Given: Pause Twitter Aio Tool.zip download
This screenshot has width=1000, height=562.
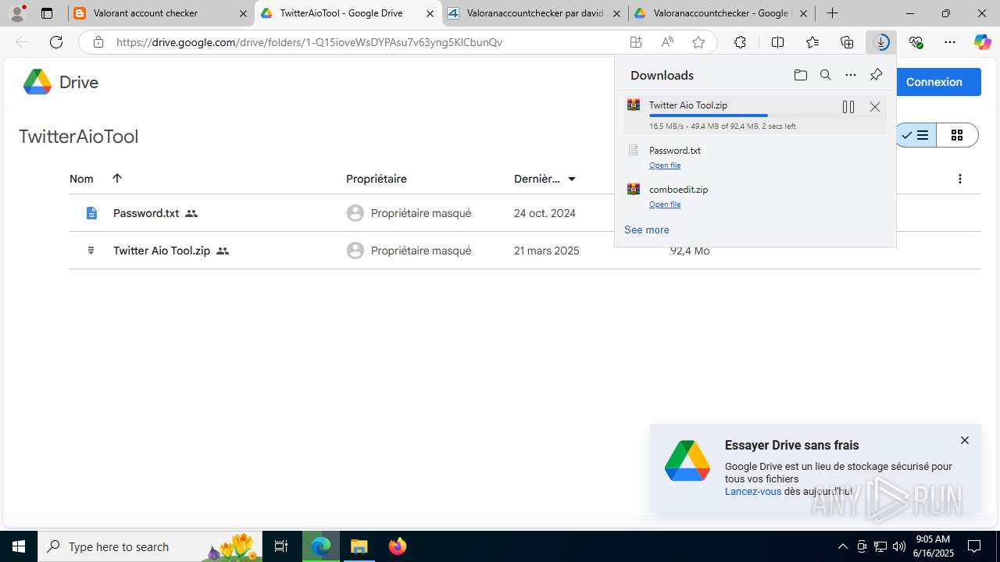Looking at the screenshot, I should coord(848,107).
